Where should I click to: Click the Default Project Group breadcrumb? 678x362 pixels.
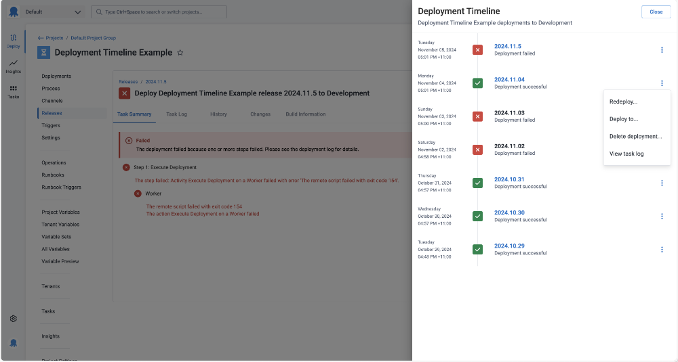(x=94, y=38)
